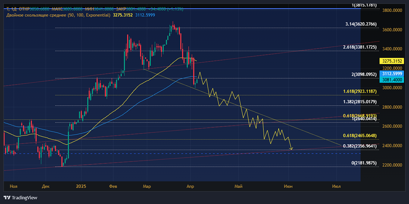Click the Апр label on the time axis

(x=191, y=186)
